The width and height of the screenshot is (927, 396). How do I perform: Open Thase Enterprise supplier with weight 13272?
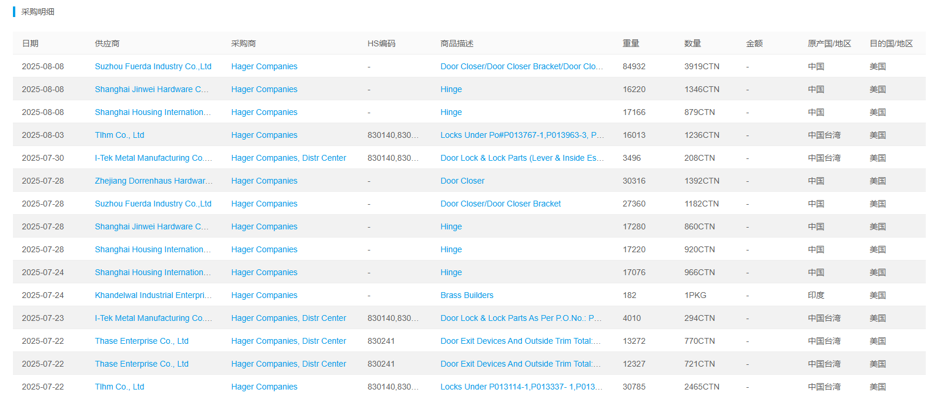[x=142, y=341]
